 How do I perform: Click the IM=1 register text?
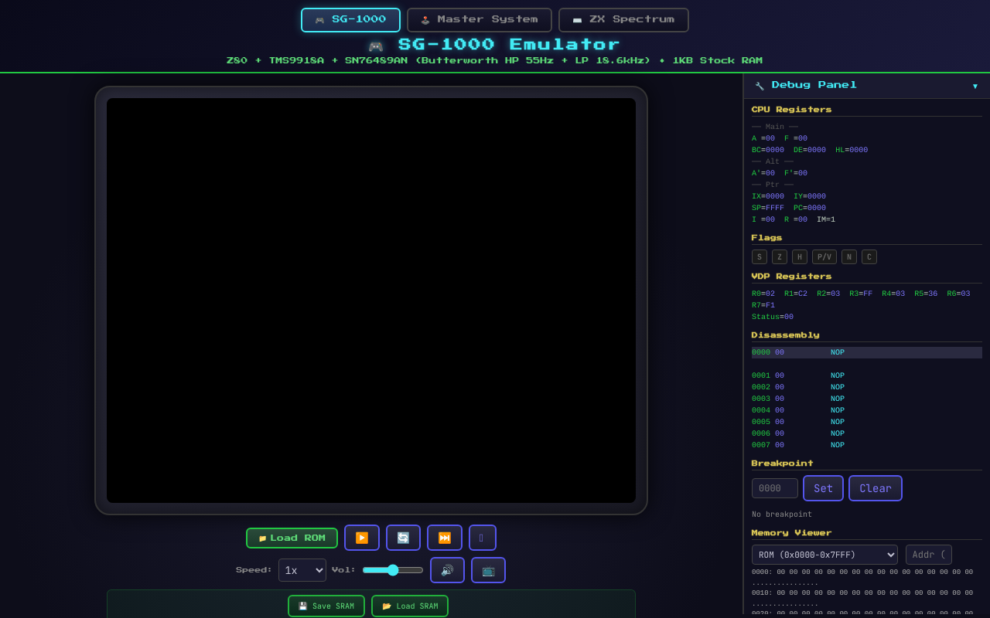[x=826, y=219]
